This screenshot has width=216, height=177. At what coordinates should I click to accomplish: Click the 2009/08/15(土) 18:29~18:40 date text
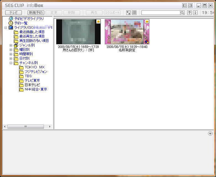127,47
